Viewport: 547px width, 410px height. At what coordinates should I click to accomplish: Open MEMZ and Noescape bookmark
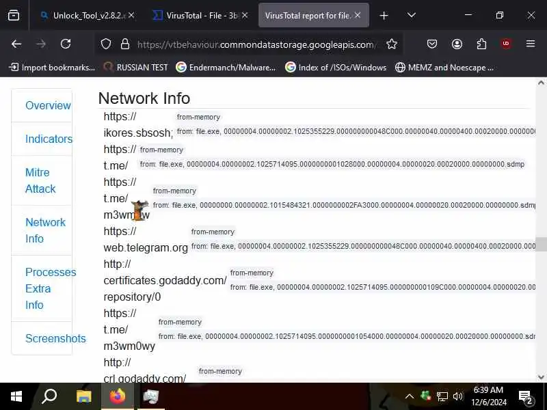[x=444, y=67]
